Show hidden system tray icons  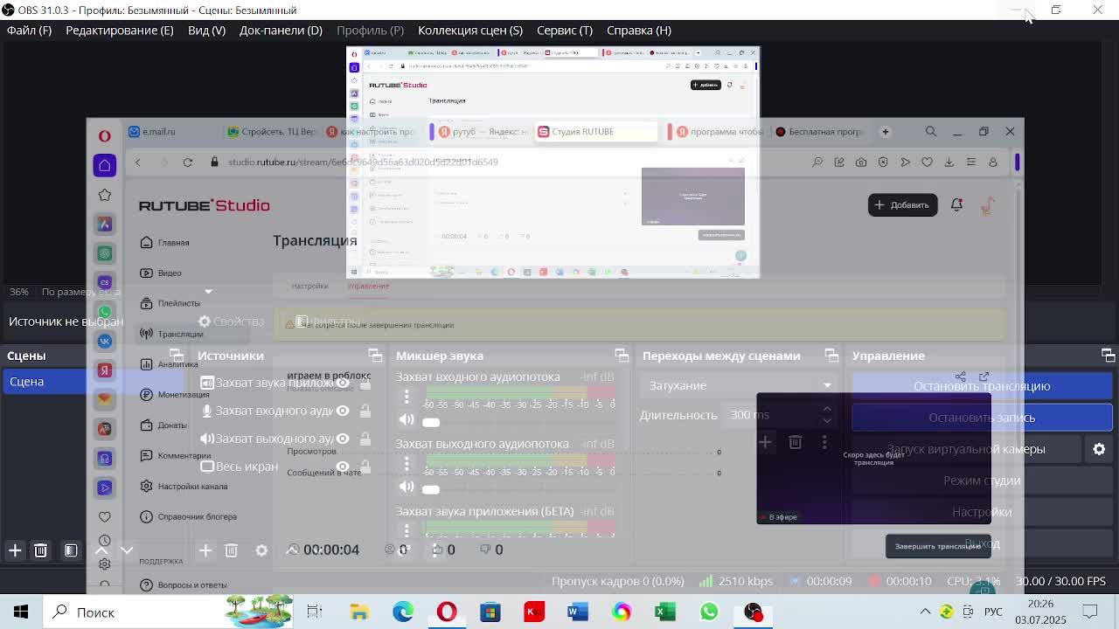[x=925, y=612]
